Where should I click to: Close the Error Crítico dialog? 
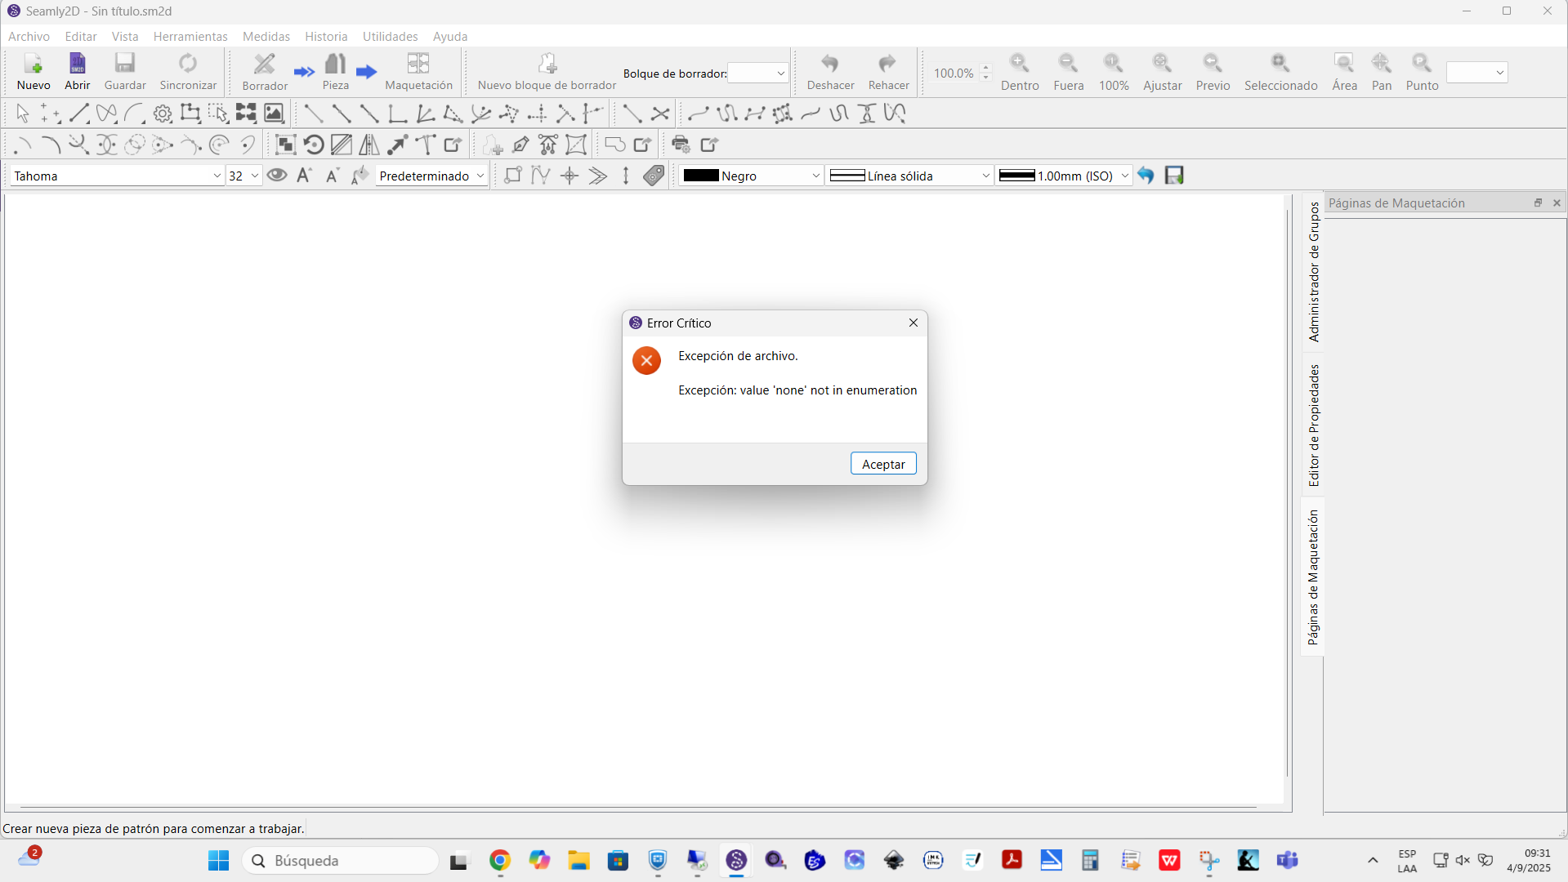tap(914, 323)
